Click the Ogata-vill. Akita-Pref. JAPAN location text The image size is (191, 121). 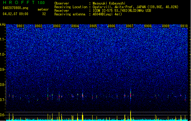(135, 7)
